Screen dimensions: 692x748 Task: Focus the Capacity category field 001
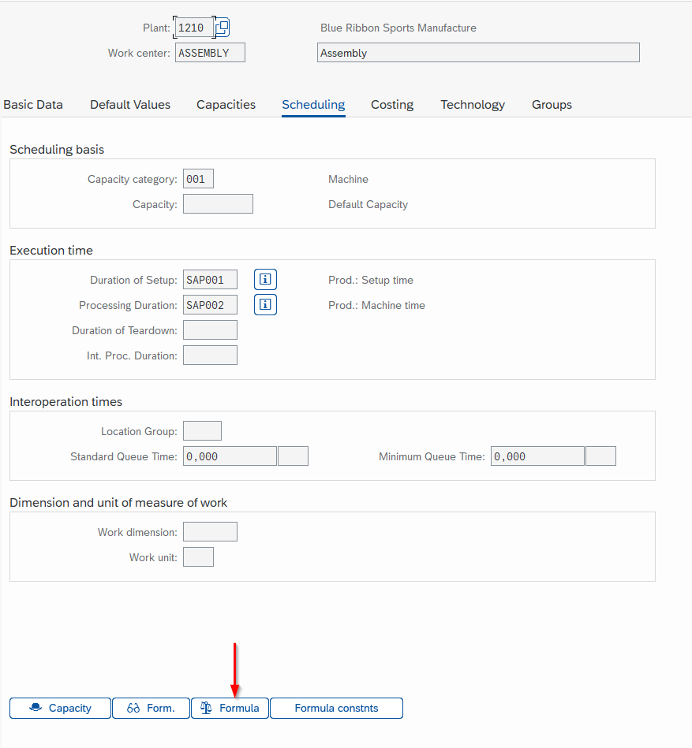[x=198, y=179]
